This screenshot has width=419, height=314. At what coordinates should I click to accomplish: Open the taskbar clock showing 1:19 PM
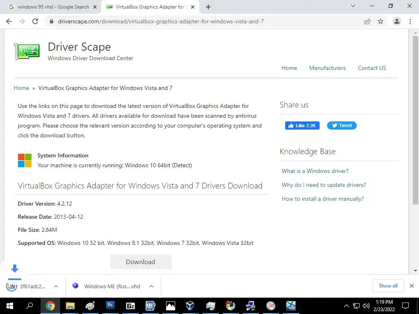384,306
